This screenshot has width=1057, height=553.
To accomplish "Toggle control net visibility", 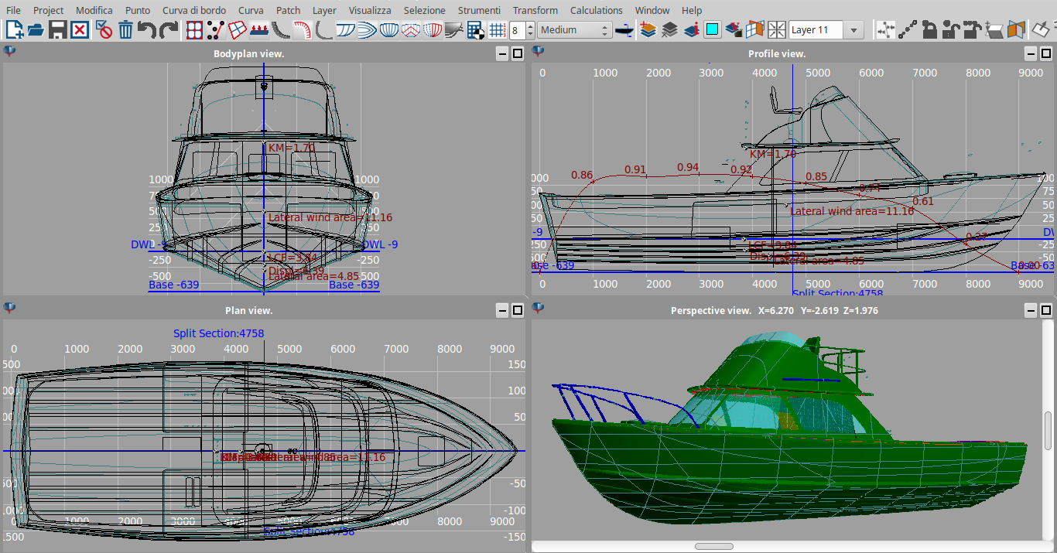I will coord(194,30).
